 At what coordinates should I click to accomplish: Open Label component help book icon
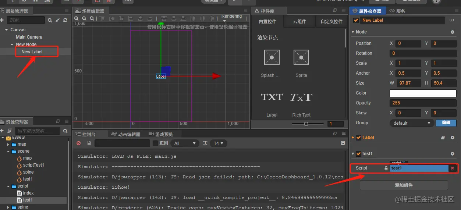coord(443,138)
